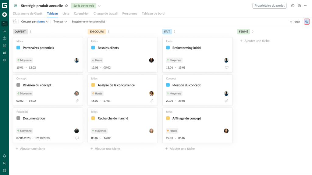Open the Tableau de bord tab
The image size is (312, 175).
point(153,13)
